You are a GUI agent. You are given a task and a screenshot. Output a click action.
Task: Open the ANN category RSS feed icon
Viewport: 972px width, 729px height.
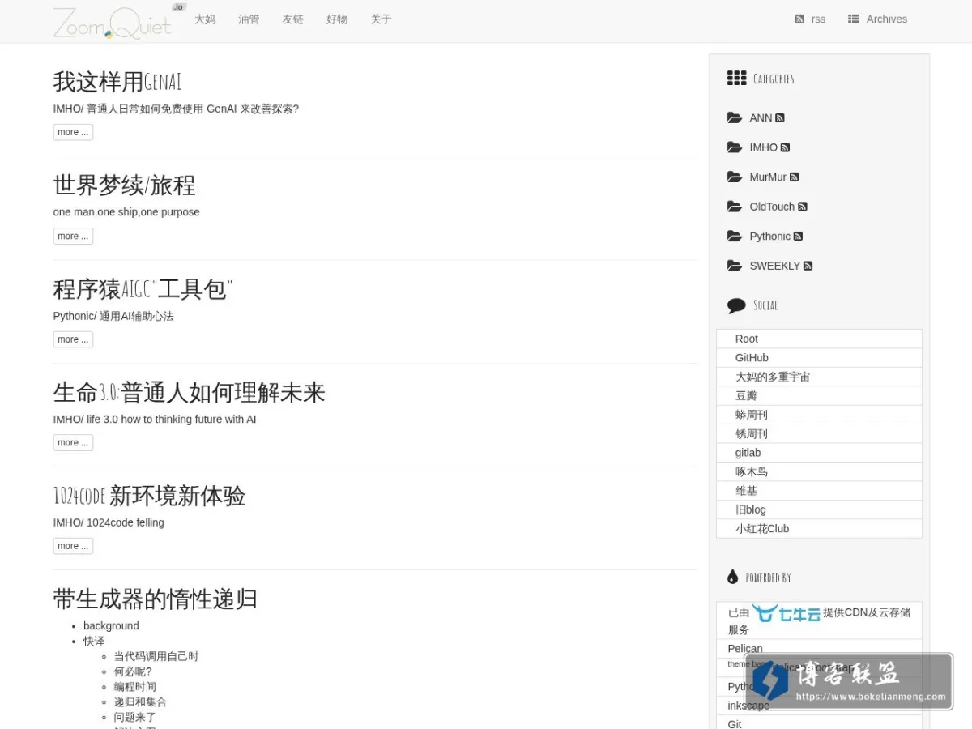780,118
